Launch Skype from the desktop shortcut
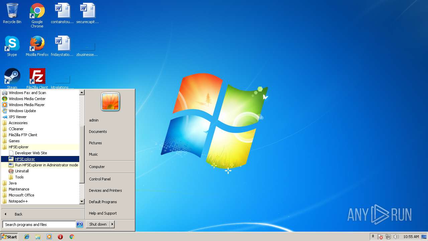The image size is (428, 241). coord(12,46)
